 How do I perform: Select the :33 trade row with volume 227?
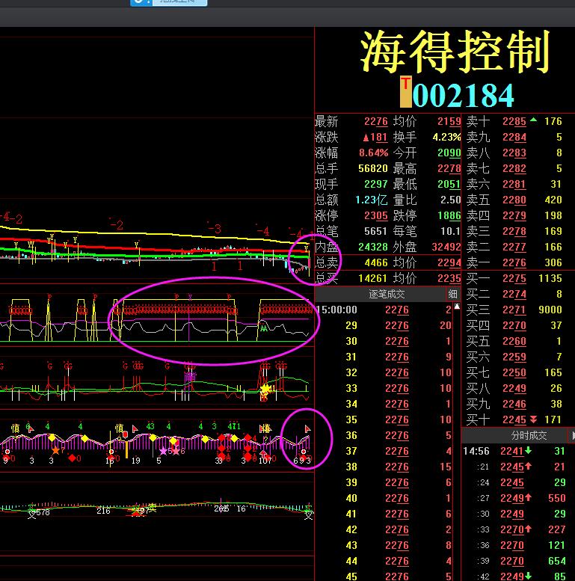pyautogui.click(x=514, y=529)
